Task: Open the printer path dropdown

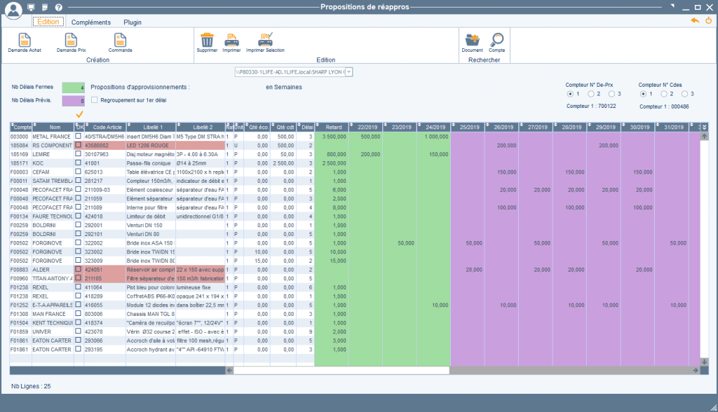Action: pyautogui.click(x=349, y=72)
